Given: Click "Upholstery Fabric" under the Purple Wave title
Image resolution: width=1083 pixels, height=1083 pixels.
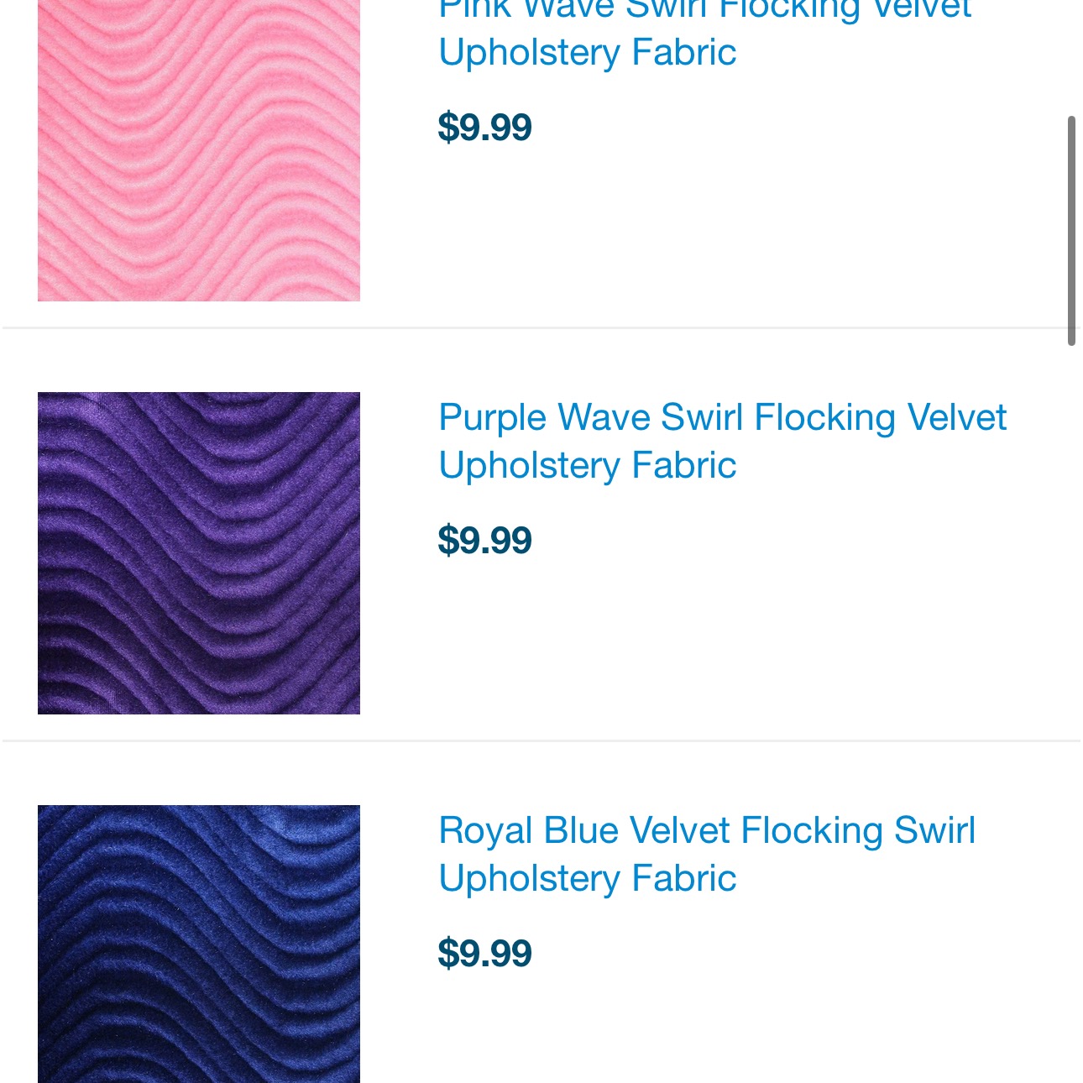Looking at the screenshot, I should point(588,465).
